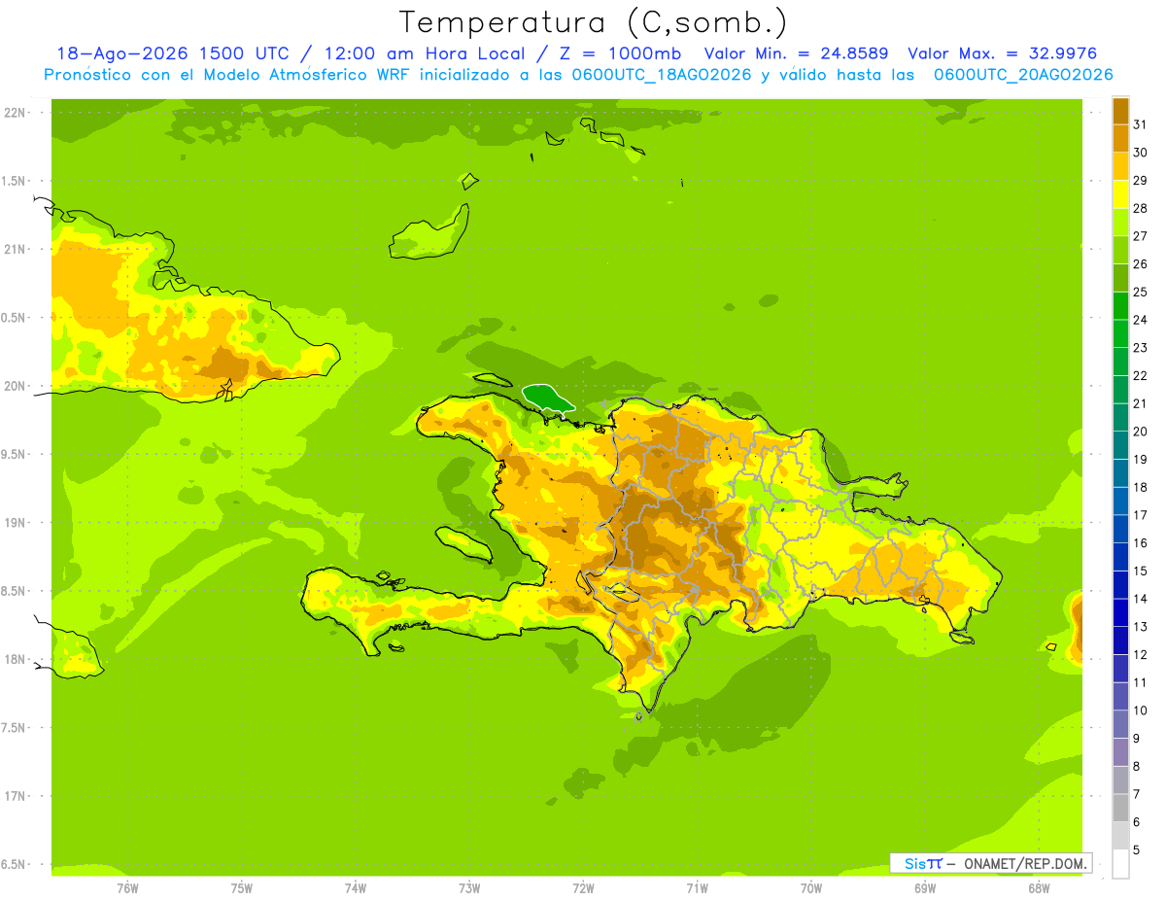Image resolution: width=1166 pixels, height=901 pixels.
Task: Click the legend value label "5"
Action: click(x=1137, y=850)
